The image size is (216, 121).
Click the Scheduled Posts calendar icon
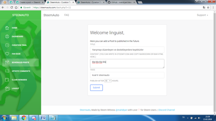point(7,63)
